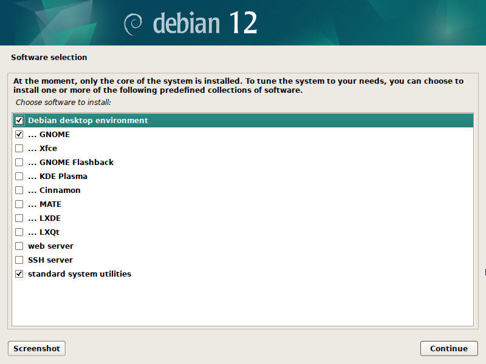This screenshot has width=486, height=364.
Task: Select the 'Debian desktop environment' label
Action: (x=88, y=120)
